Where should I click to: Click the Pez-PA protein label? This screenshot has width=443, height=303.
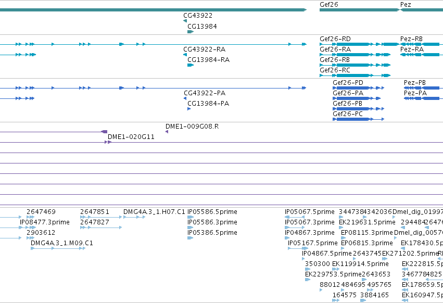pos(415,93)
